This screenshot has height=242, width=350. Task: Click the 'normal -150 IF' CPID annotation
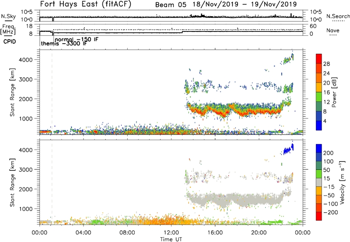tap(77, 39)
